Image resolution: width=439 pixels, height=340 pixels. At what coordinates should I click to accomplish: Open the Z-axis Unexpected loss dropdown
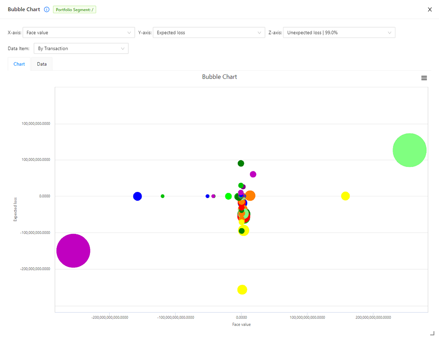[x=339, y=33]
